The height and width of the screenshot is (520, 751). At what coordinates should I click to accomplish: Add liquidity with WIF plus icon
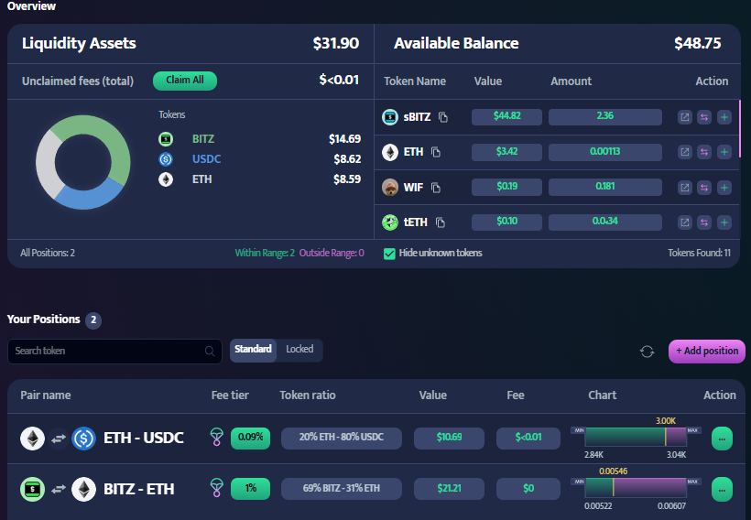pos(724,188)
